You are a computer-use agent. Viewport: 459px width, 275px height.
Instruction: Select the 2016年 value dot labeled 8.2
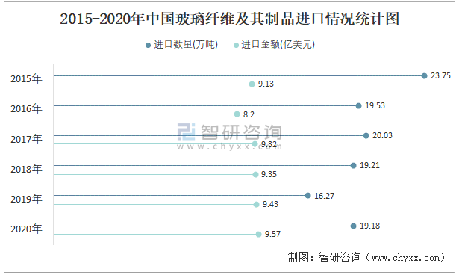click(x=237, y=114)
